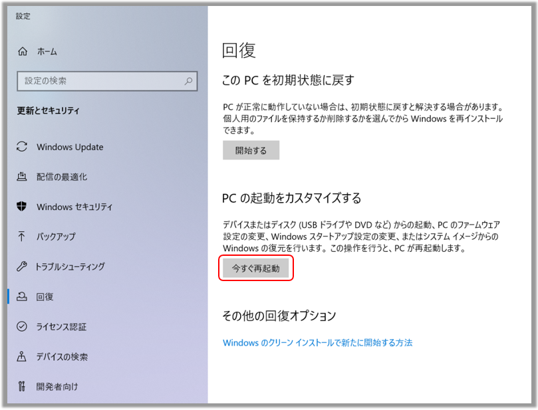
Task: Click the 更新とセキュリティ section heading
Action: click(x=49, y=111)
